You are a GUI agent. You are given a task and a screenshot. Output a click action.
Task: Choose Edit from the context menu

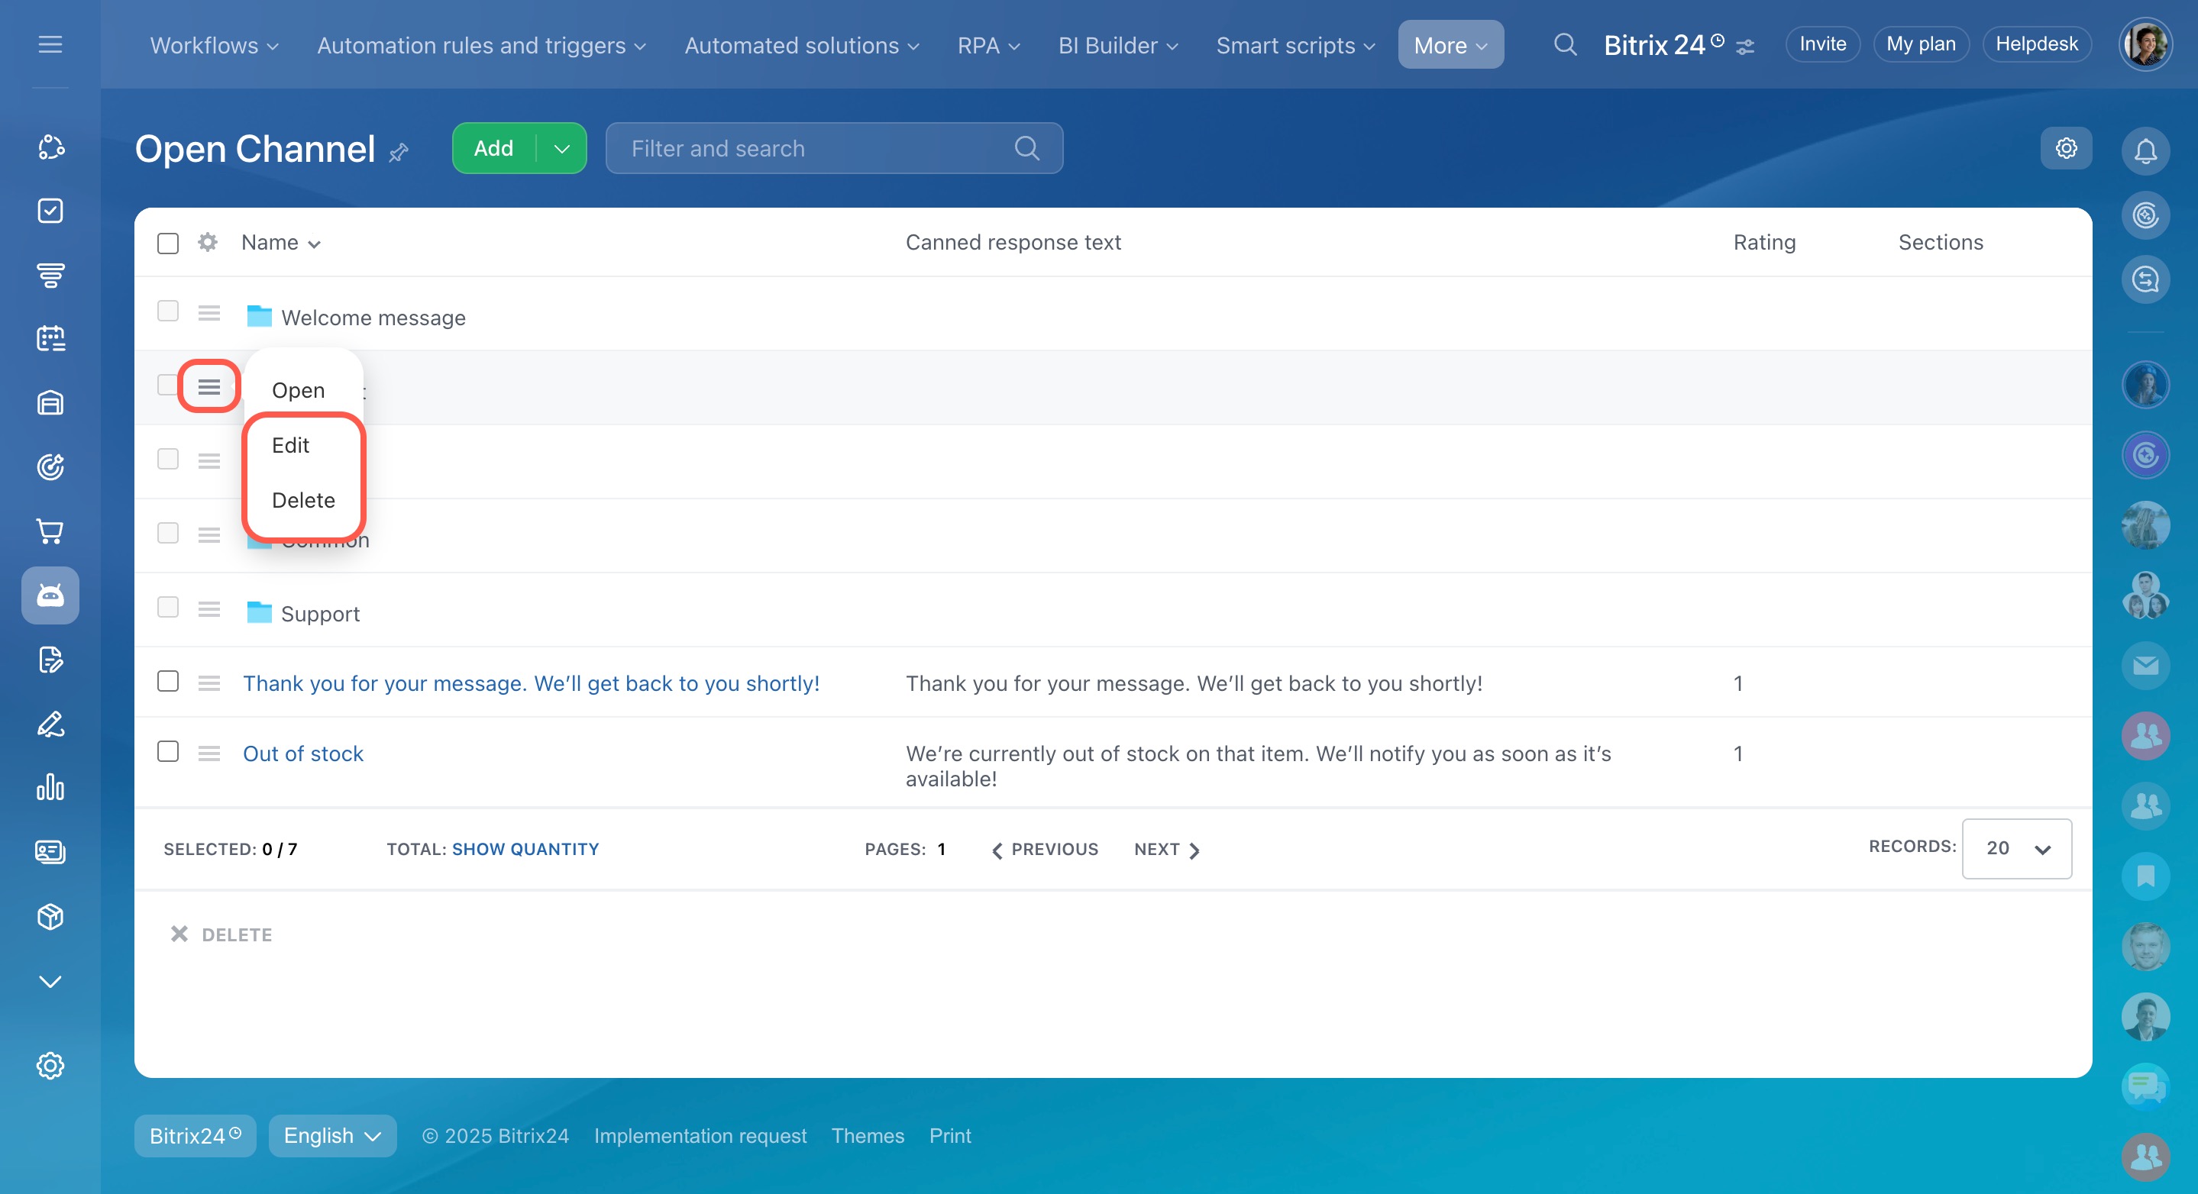pyautogui.click(x=290, y=445)
